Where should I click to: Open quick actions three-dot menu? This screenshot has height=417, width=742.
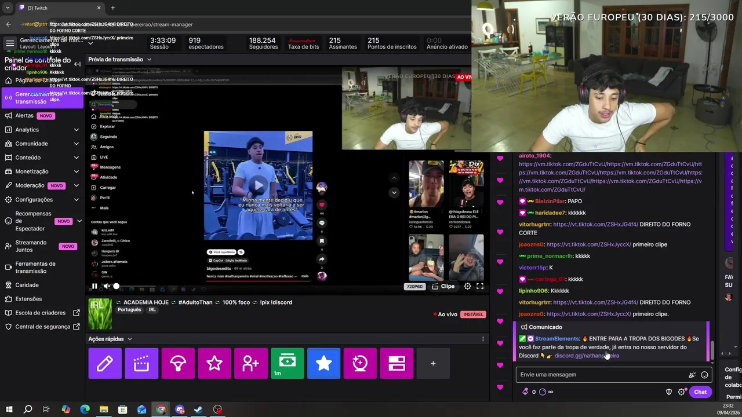(x=483, y=339)
